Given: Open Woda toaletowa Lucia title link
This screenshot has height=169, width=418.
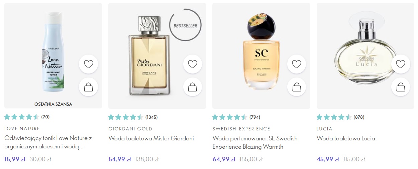Looking at the screenshot, I should [346, 138].
